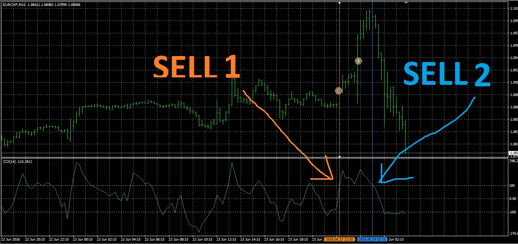Screen dimensions: 518x244
Task: Click the 23 Jun 10:15 time label
Action: tap(202, 239)
